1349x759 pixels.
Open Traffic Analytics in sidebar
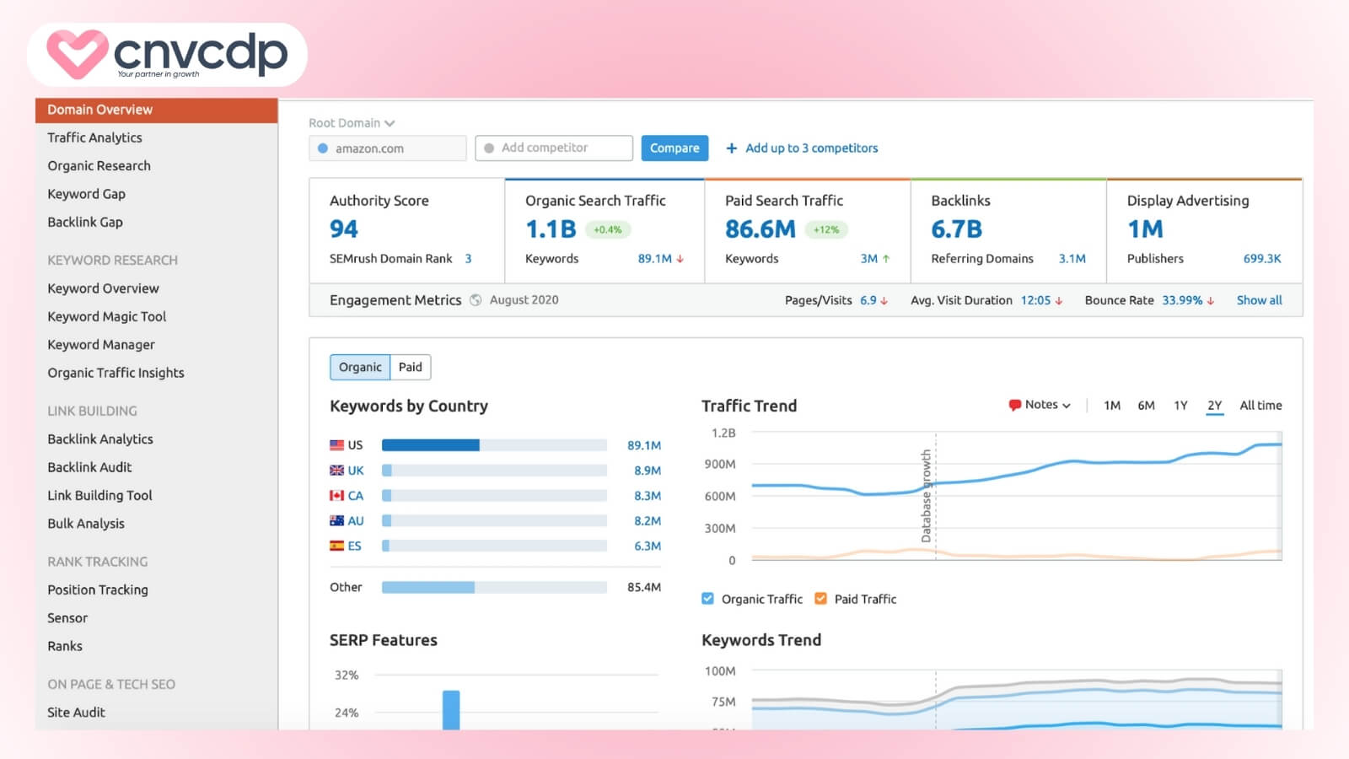[94, 137]
